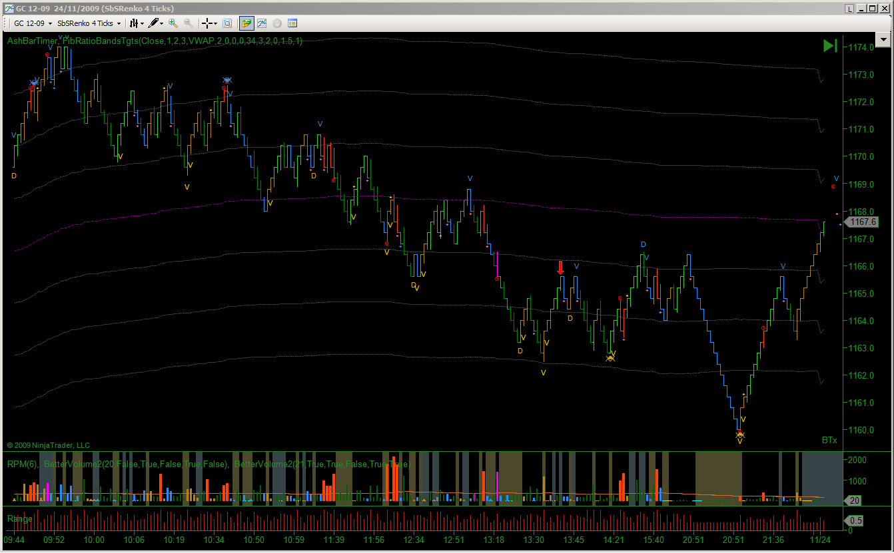894x553 pixels.
Task: Click the 12:34 time axis label
Action: (414, 540)
